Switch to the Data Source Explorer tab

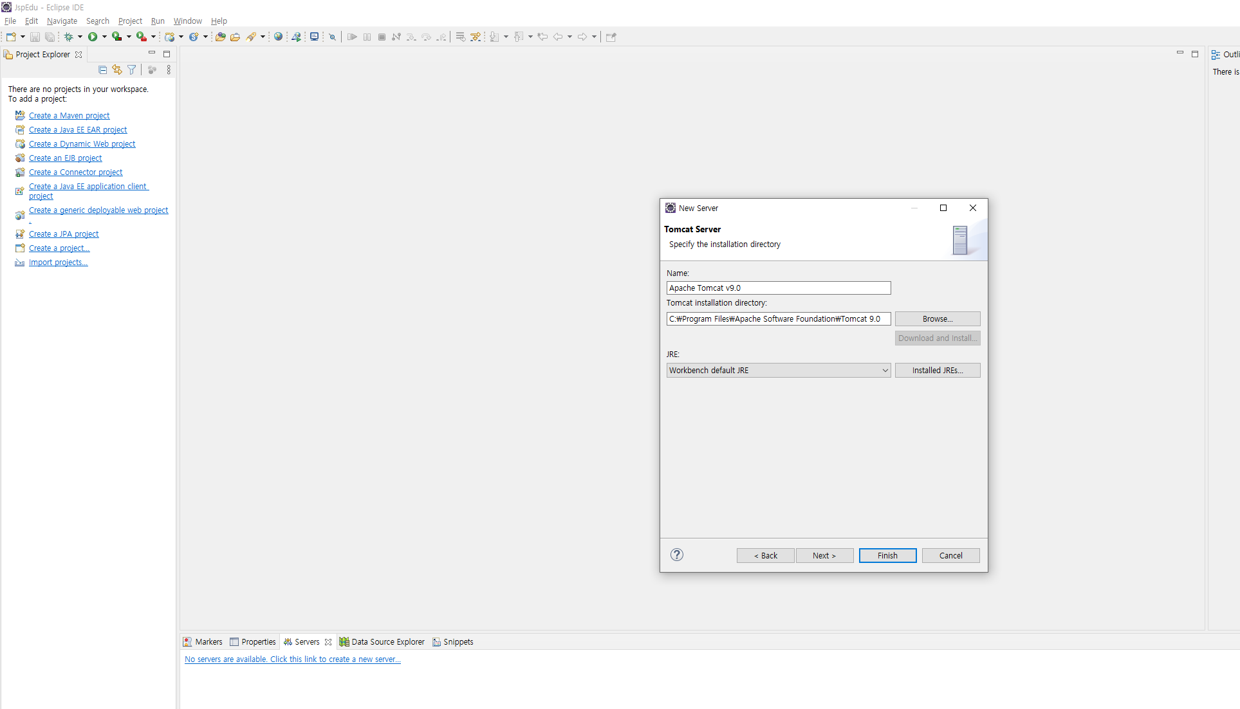[382, 641]
